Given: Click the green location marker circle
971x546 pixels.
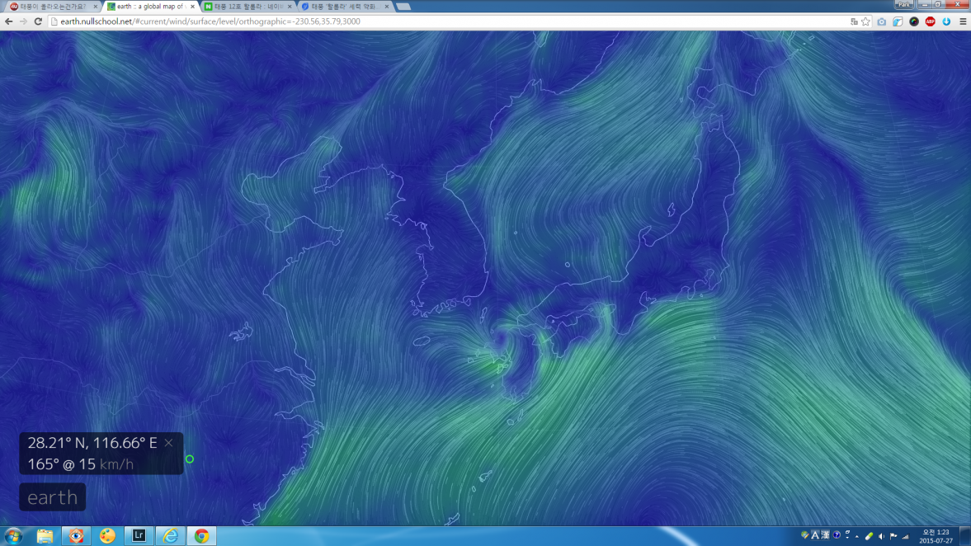Looking at the screenshot, I should 190,459.
